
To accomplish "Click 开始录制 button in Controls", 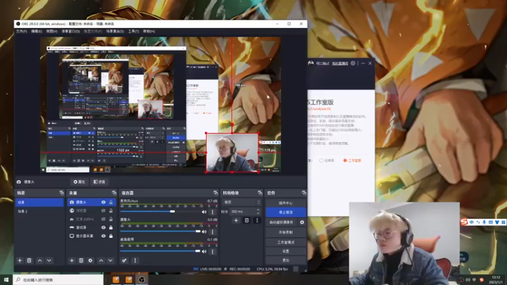I will pos(286,232).
